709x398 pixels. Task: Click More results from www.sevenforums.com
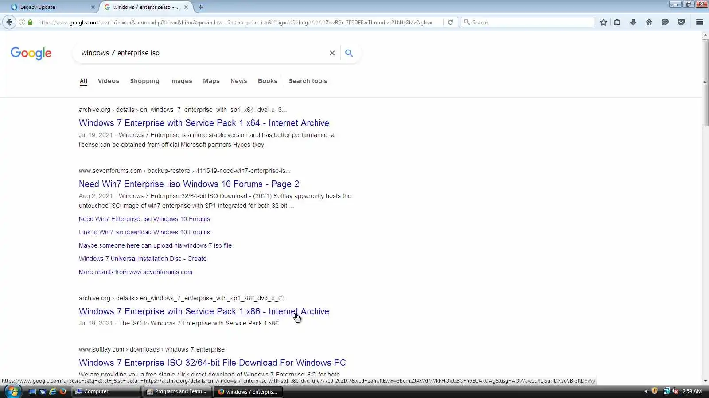136,272
